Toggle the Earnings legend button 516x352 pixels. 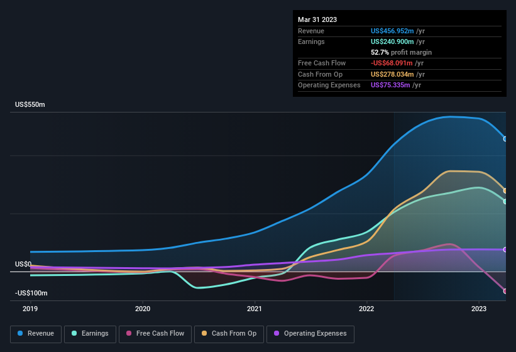point(90,334)
